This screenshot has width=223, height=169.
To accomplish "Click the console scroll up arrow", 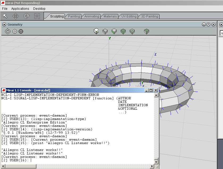I will (156, 95).
